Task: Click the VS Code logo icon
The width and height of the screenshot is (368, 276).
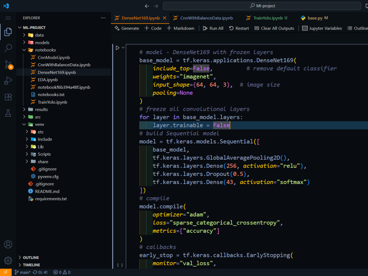Action: click(6, 6)
